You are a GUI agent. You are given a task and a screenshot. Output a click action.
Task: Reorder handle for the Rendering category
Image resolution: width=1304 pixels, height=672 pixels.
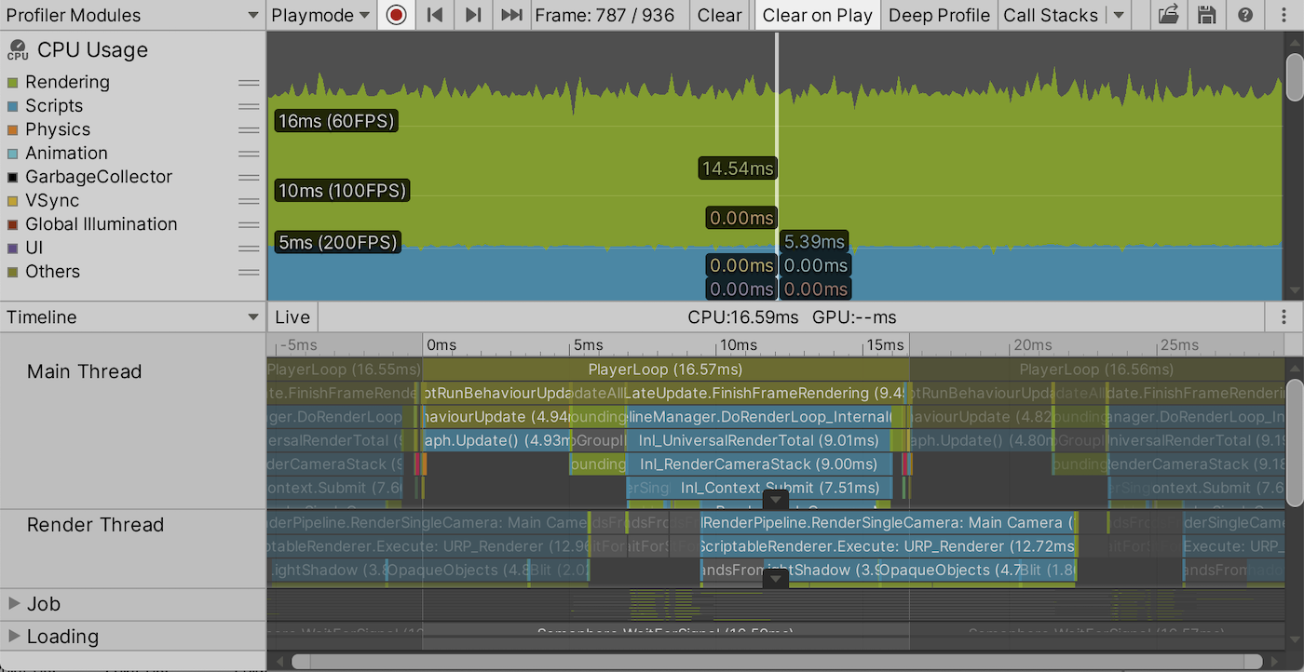tap(249, 83)
